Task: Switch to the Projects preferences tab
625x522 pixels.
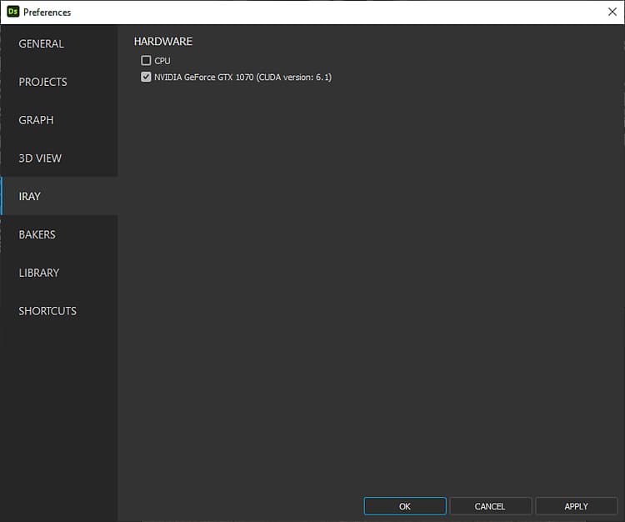Action: [59, 82]
